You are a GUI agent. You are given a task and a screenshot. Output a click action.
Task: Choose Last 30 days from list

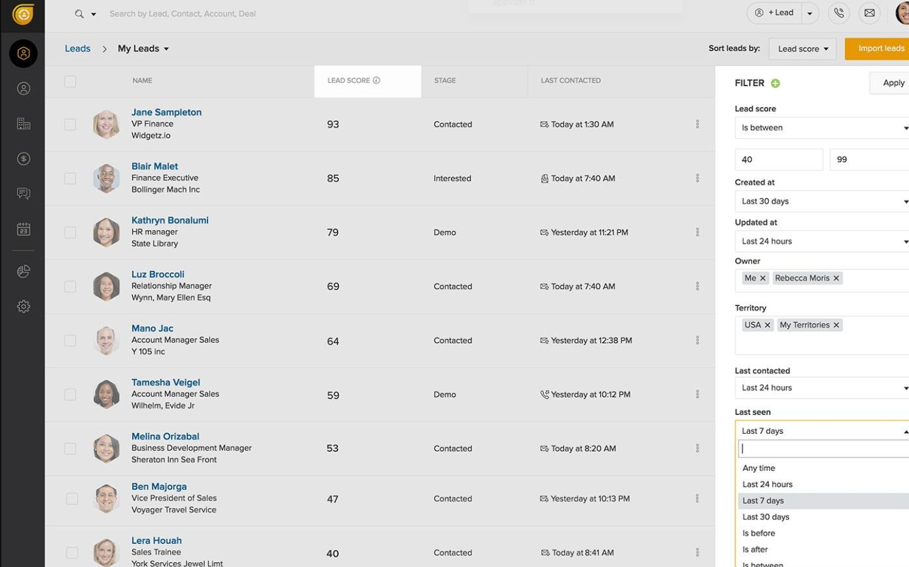coord(766,517)
